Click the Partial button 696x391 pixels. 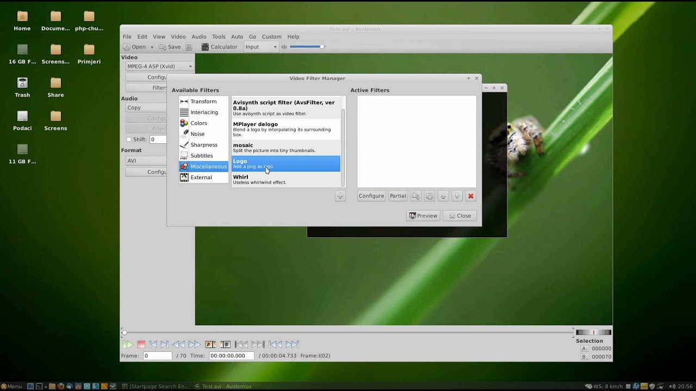coord(397,196)
